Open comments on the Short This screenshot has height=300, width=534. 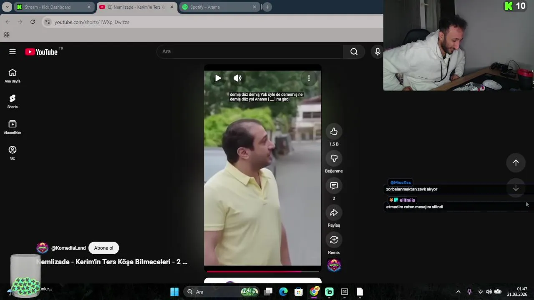coord(334,186)
